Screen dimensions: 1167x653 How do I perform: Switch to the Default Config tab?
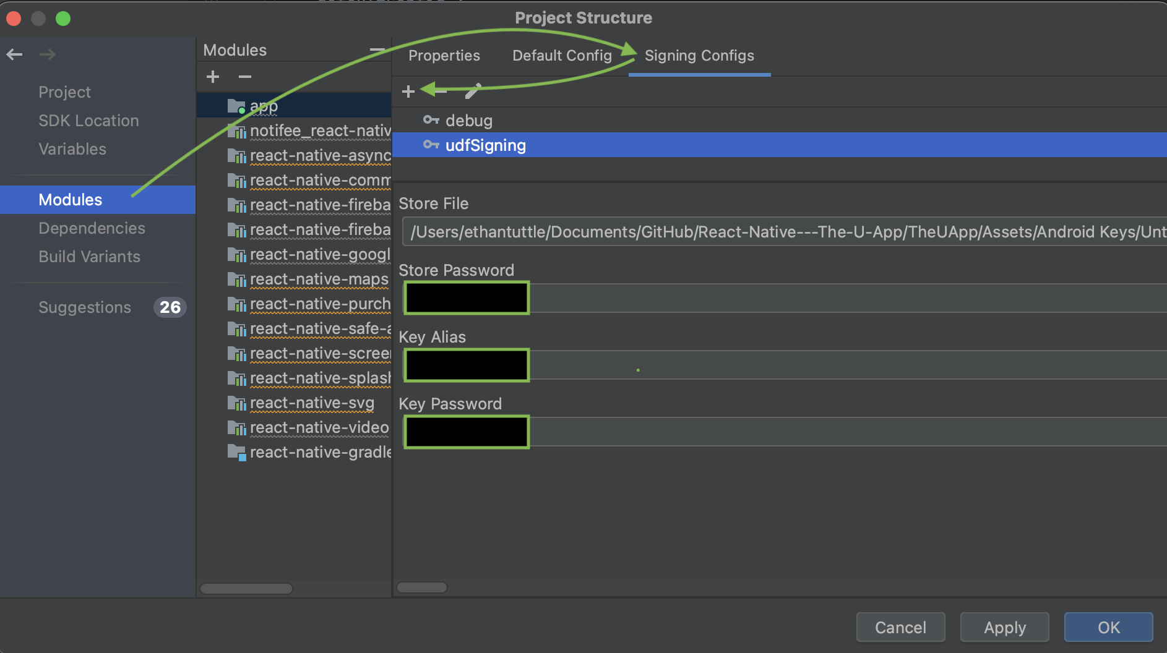coord(562,56)
